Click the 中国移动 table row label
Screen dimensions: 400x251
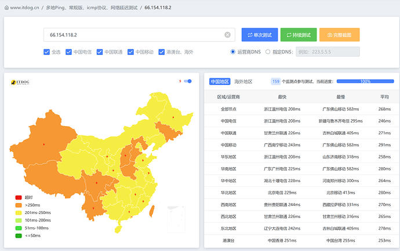[228, 145]
